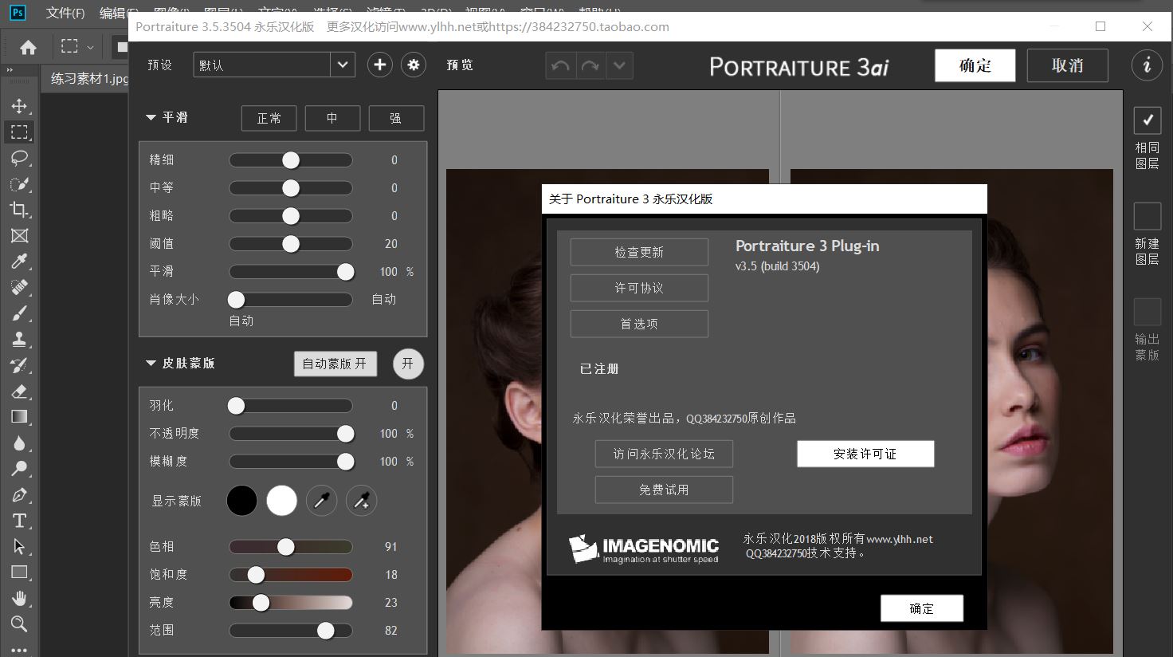
Task: Open the history dropdown arrow beside redo
Action: pyautogui.click(x=620, y=65)
